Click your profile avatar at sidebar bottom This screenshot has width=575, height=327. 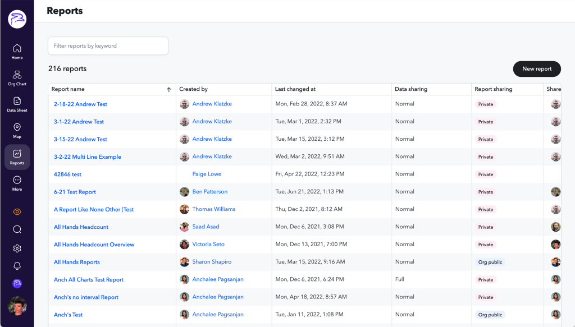pyautogui.click(x=17, y=306)
